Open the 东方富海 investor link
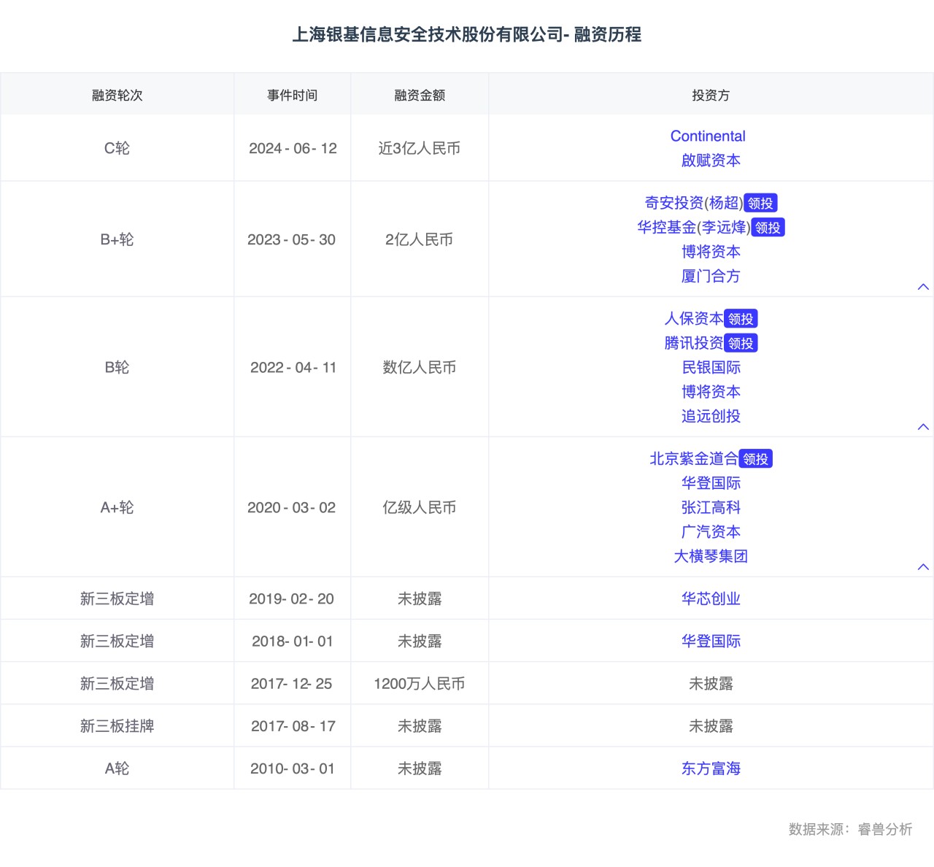The width and height of the screenshot is (934, 867). (711, 768)
